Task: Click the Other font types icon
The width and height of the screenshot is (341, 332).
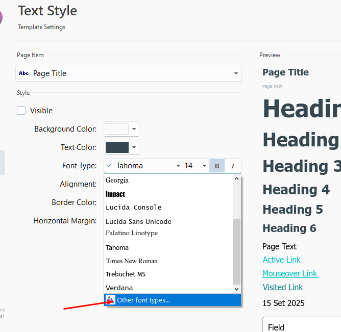Action: (x=110, y=300)
